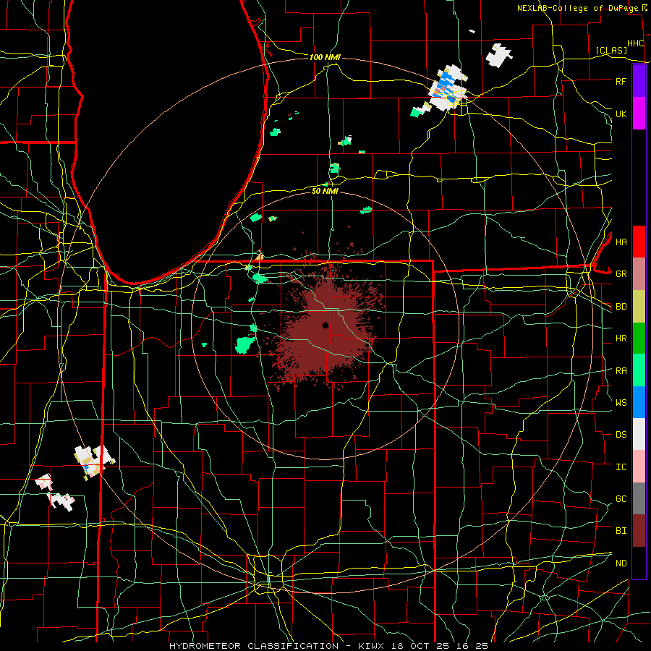Screen dimensions: 651x651
Task: Click the 50 NMI range ring label
Action: point(325,191)
